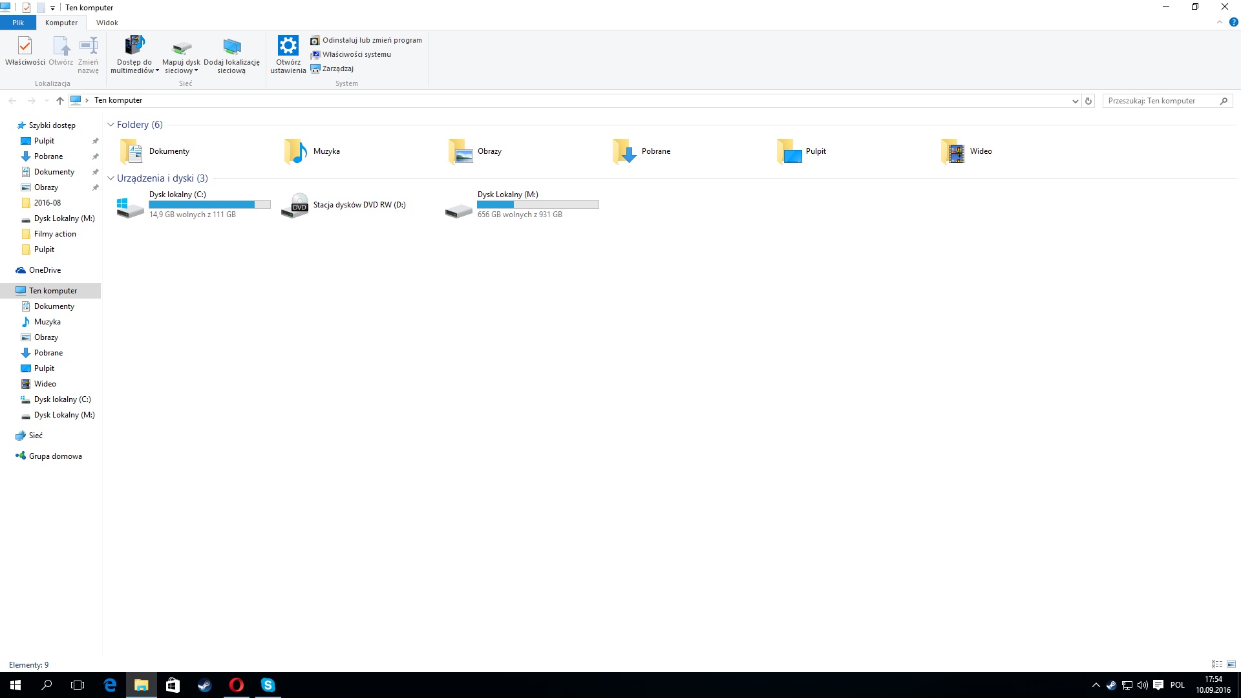
Task: Select the Dysk lokalny (C:) drive icon
Action: pos(130,206)
